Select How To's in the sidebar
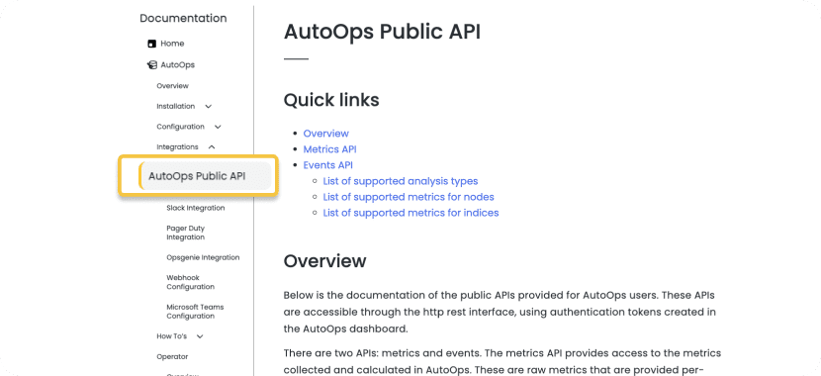 click(171, 336)
